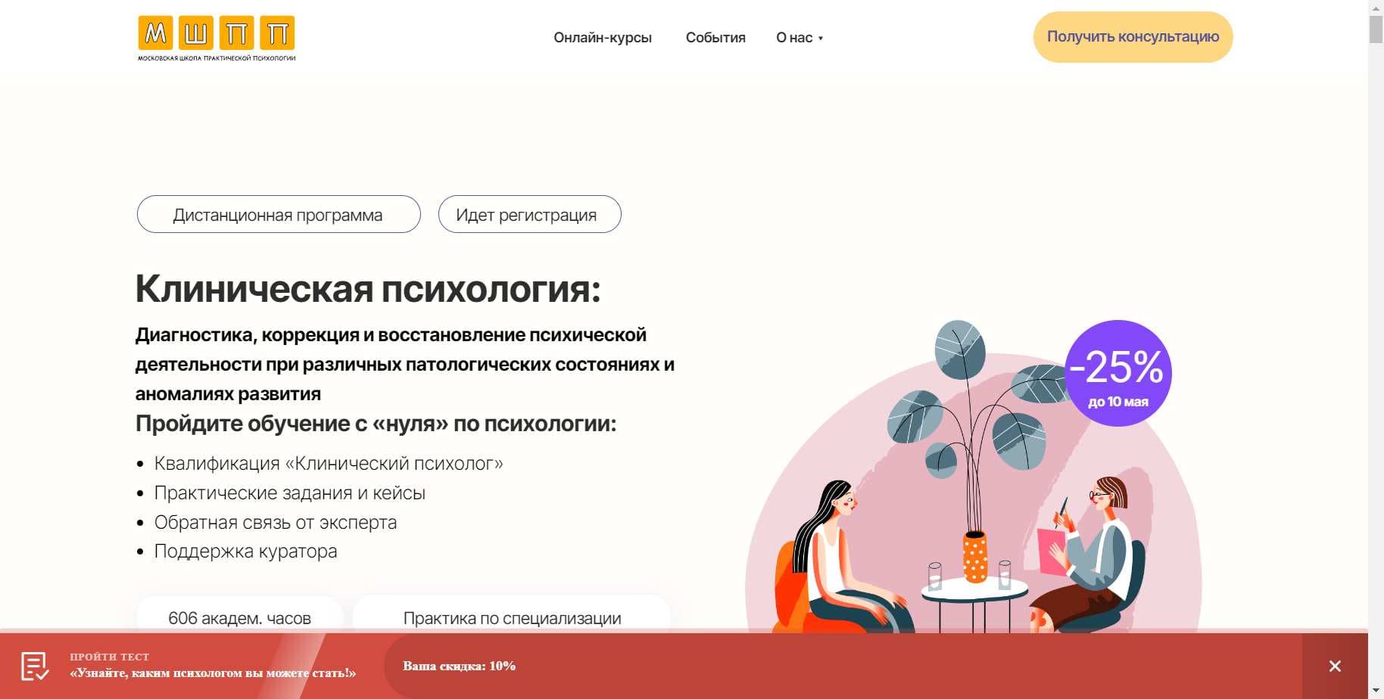Click the scrollbar up arrow
This screenshot has height=699, width=1384.
(1374, 8)
